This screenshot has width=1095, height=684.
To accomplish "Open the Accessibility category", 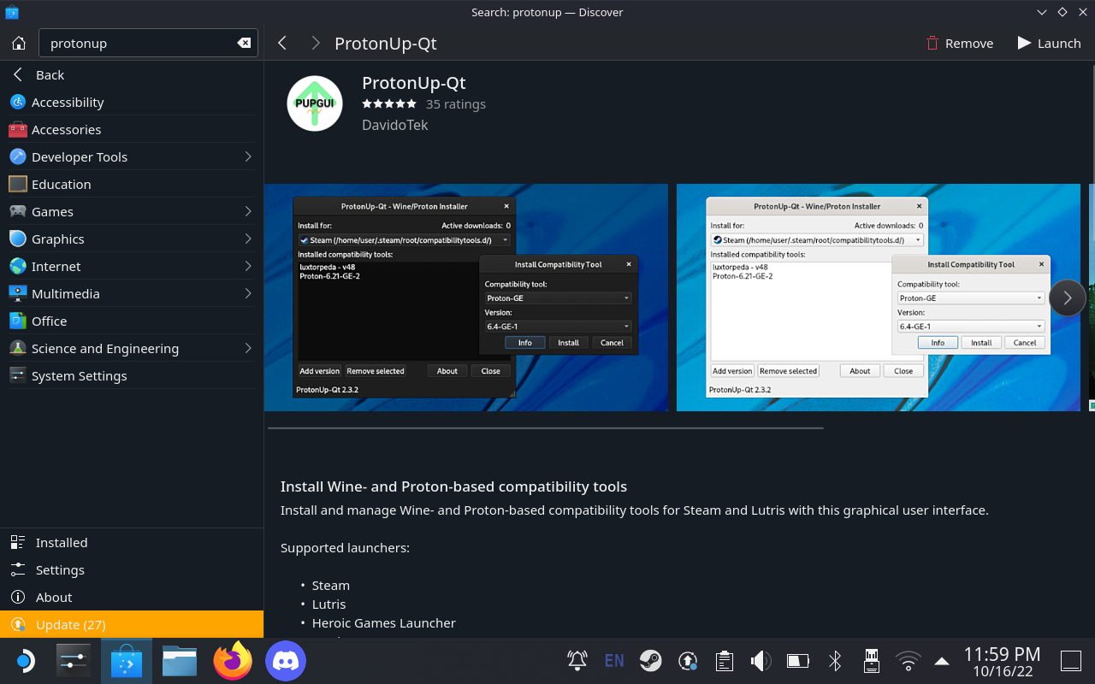I will pos(132,102).
